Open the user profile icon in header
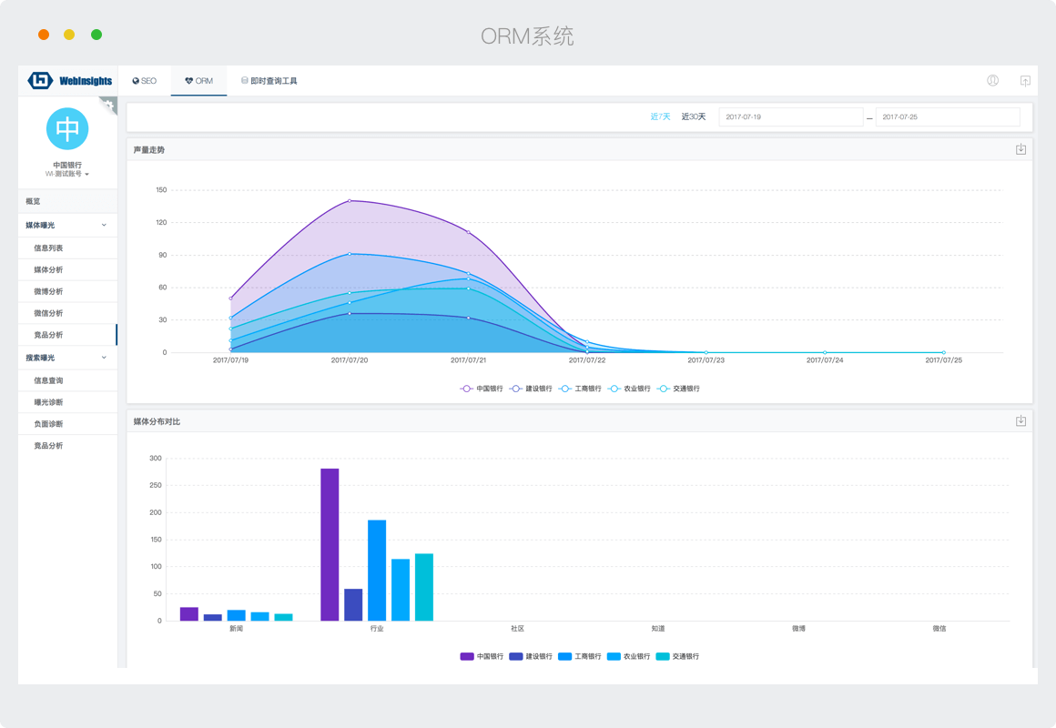 pyautogui.click(x=992, y=80)
